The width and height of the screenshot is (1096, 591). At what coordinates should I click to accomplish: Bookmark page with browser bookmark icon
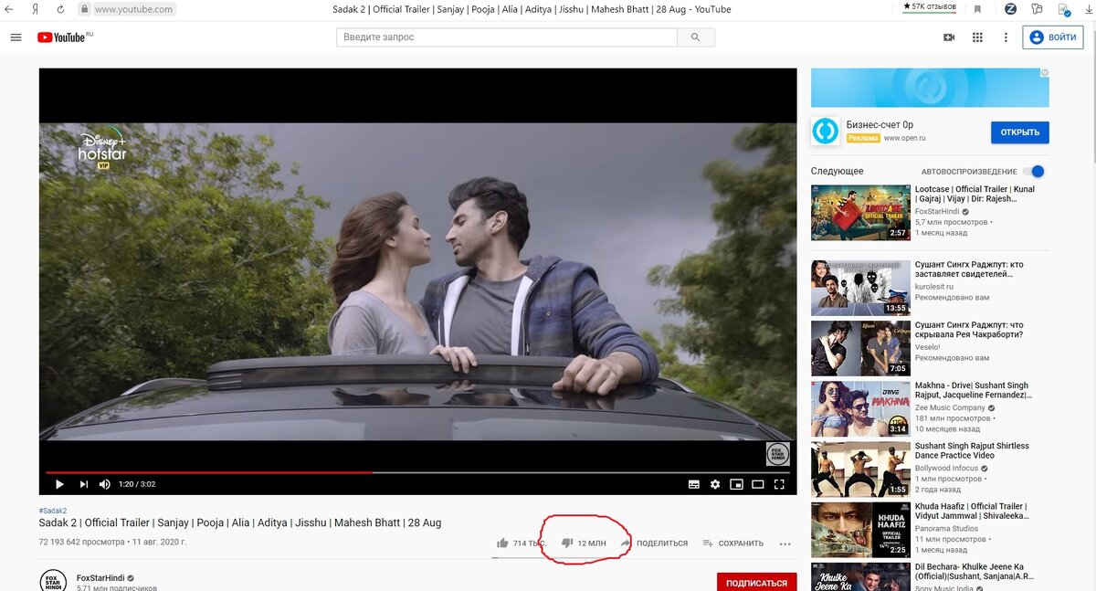pyautogui.click(x=977, y=9)
